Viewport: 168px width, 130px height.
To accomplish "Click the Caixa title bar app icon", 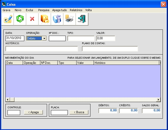I will click(x=4, y=4).
